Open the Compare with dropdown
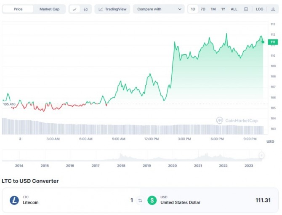The height and width of the screenshot is (215, 282). click(x=159, y=9)
